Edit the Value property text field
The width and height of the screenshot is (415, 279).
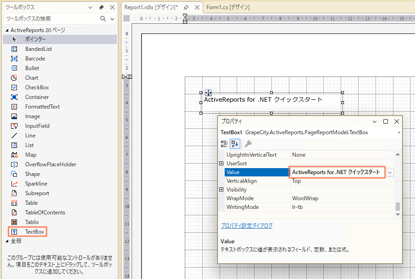coord(337,172)
